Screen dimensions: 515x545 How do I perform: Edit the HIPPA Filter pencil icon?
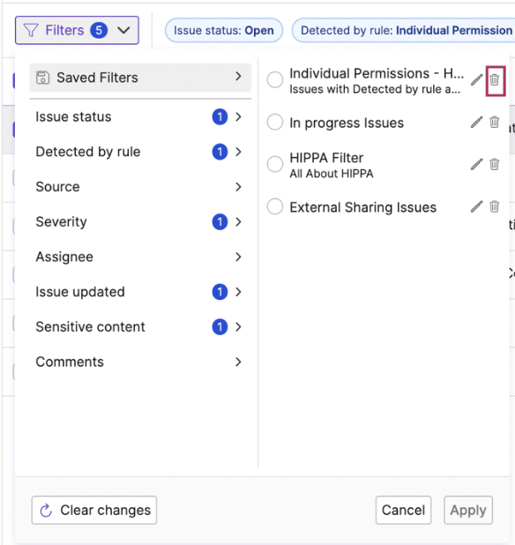[x=476, y=164]
